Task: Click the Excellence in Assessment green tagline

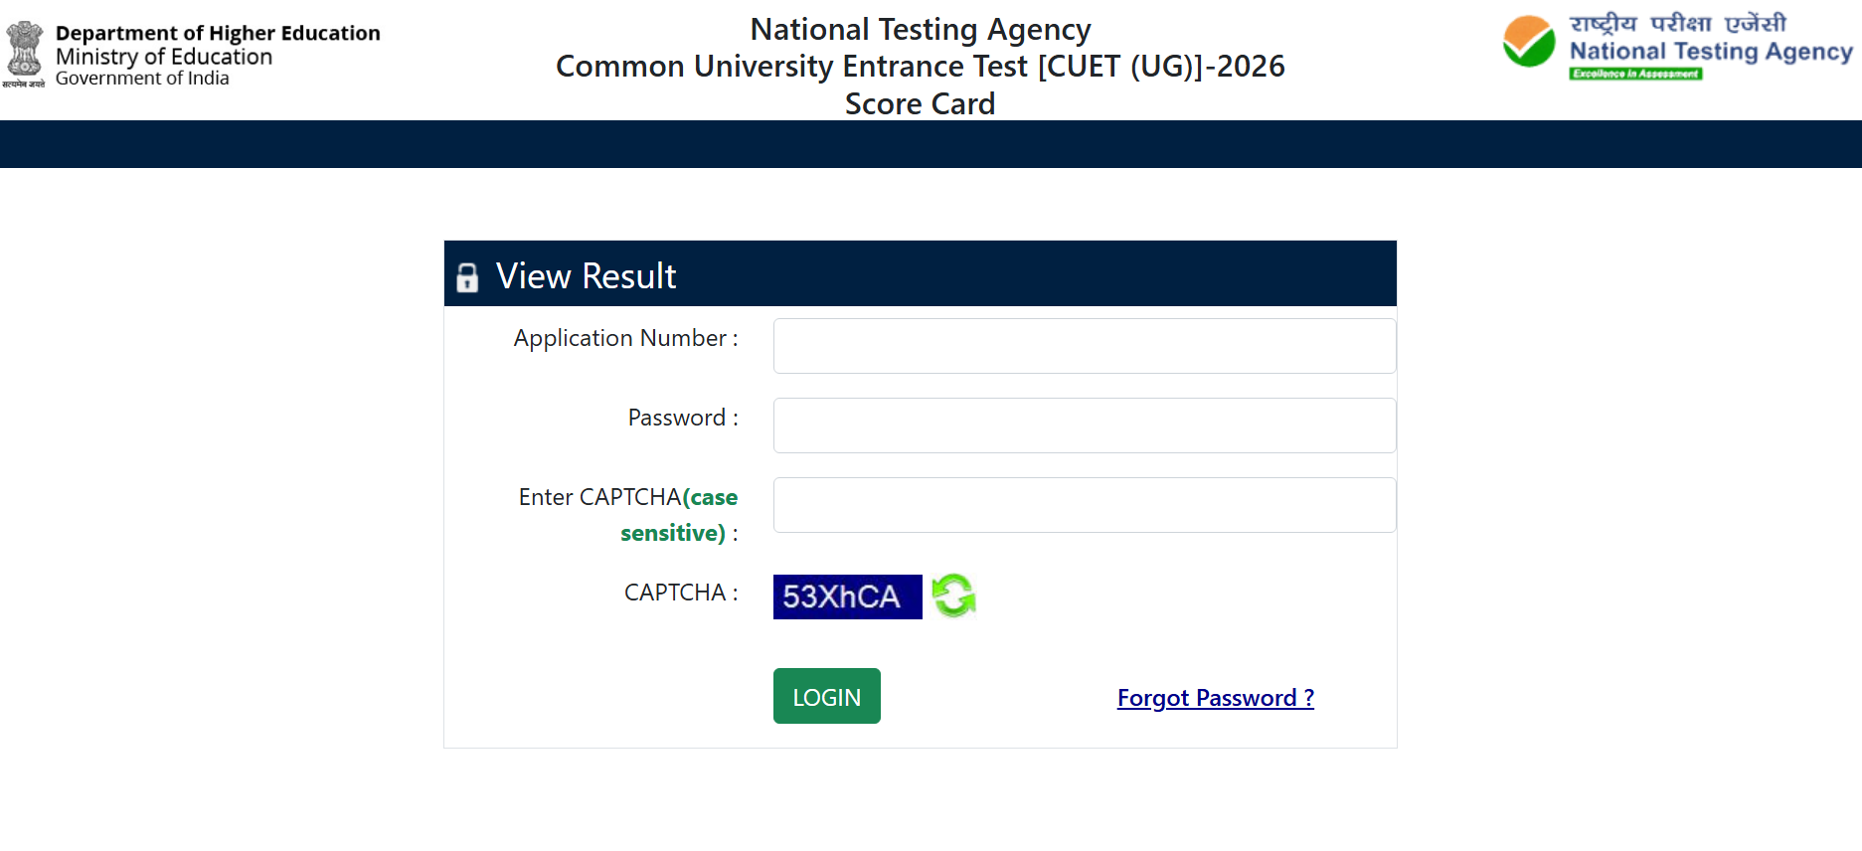Action: coord(1636,74)
